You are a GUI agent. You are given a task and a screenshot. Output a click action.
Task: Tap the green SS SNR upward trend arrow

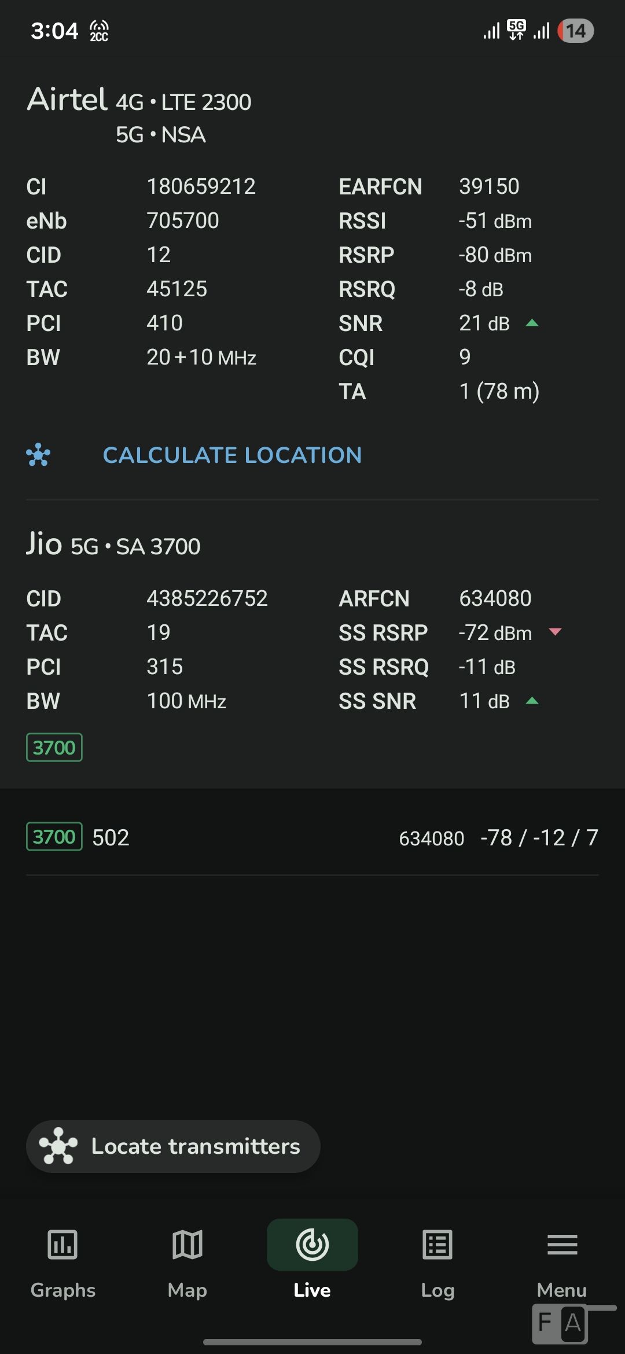click(x=532, y=701)
